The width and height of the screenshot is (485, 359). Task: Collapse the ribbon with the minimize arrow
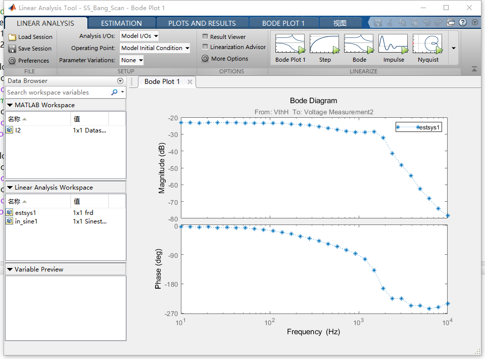coord(474,69)
